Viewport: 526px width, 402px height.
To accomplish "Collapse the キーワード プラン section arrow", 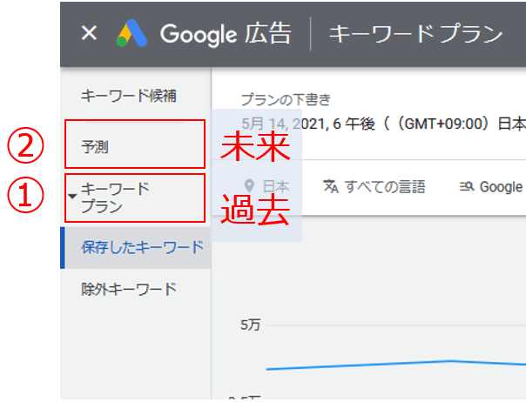I will tap(72, 197).
